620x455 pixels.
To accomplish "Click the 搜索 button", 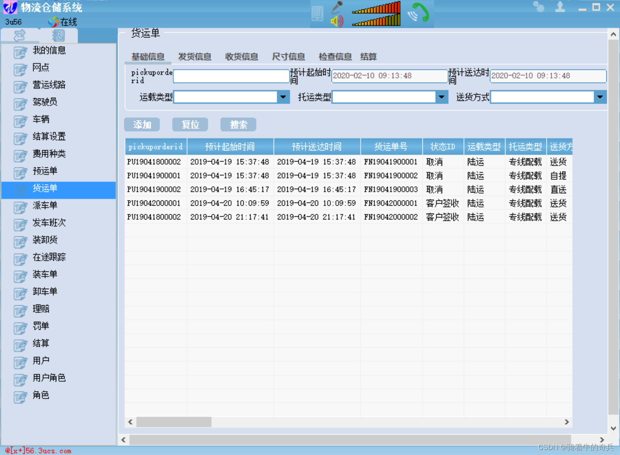I will click(239, 124).
